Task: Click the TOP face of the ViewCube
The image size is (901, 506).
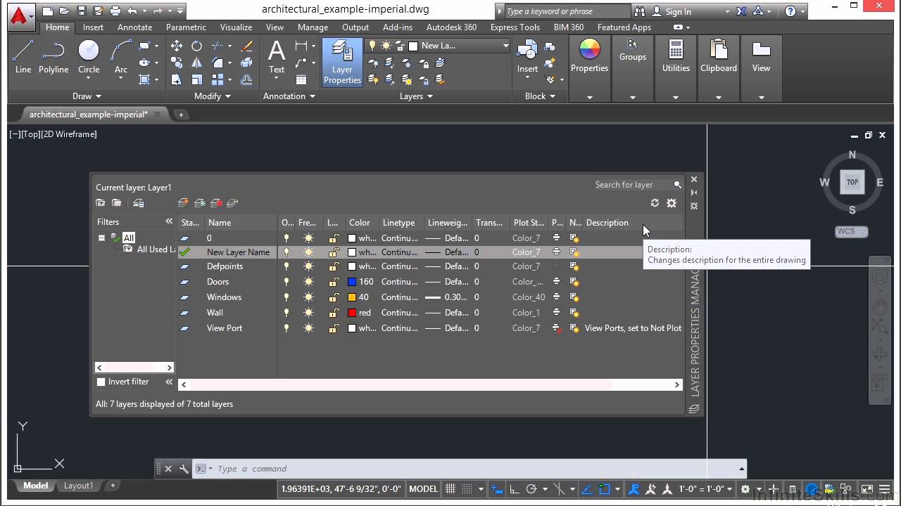Action: coord(852,182)
